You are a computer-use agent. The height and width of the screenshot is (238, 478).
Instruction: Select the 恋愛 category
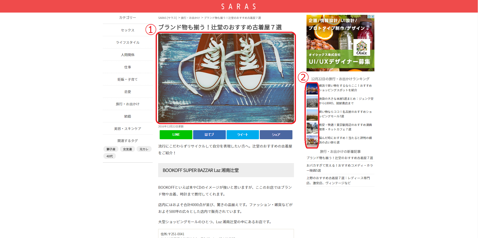[127, 92]
